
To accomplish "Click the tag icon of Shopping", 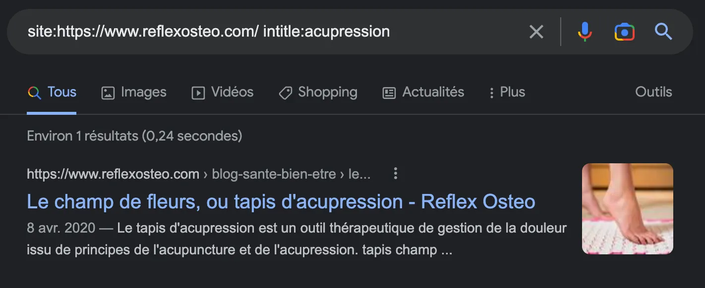I will 286,93.
